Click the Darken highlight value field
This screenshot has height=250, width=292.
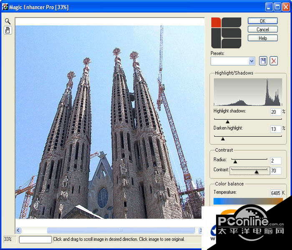(275, 129)
